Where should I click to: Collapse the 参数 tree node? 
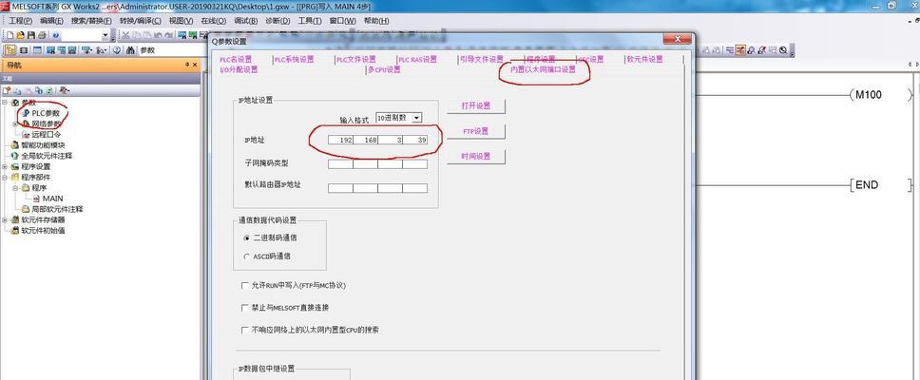(x=6, y=103)
